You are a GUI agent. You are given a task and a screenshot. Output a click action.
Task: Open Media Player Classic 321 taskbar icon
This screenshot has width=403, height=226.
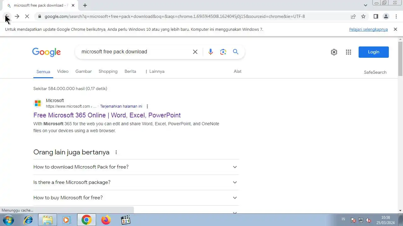(126, 220)
